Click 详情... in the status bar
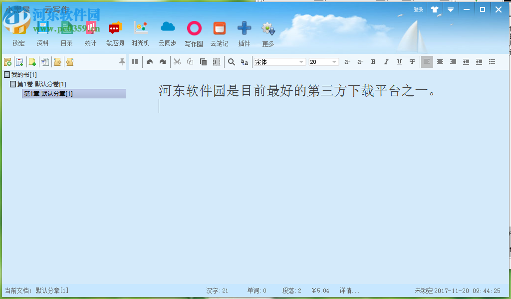Screen dimensions: 511x299 pyautogui.click(x=349, y=290)
